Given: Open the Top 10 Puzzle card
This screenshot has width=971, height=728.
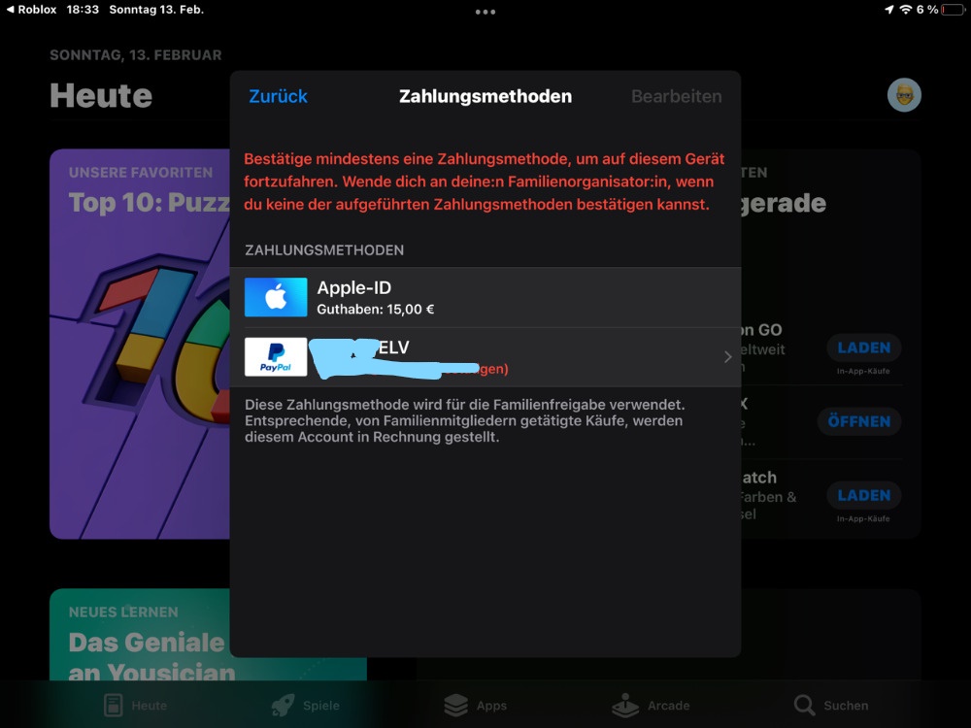Looking at the screenshot, I should (140, 344).
